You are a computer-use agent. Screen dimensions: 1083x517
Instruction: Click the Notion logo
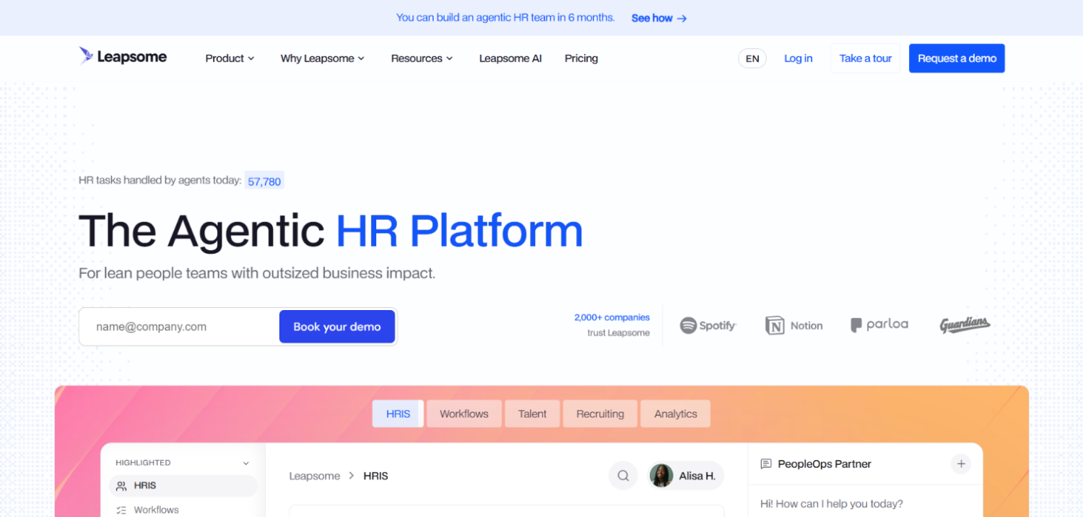794,326
